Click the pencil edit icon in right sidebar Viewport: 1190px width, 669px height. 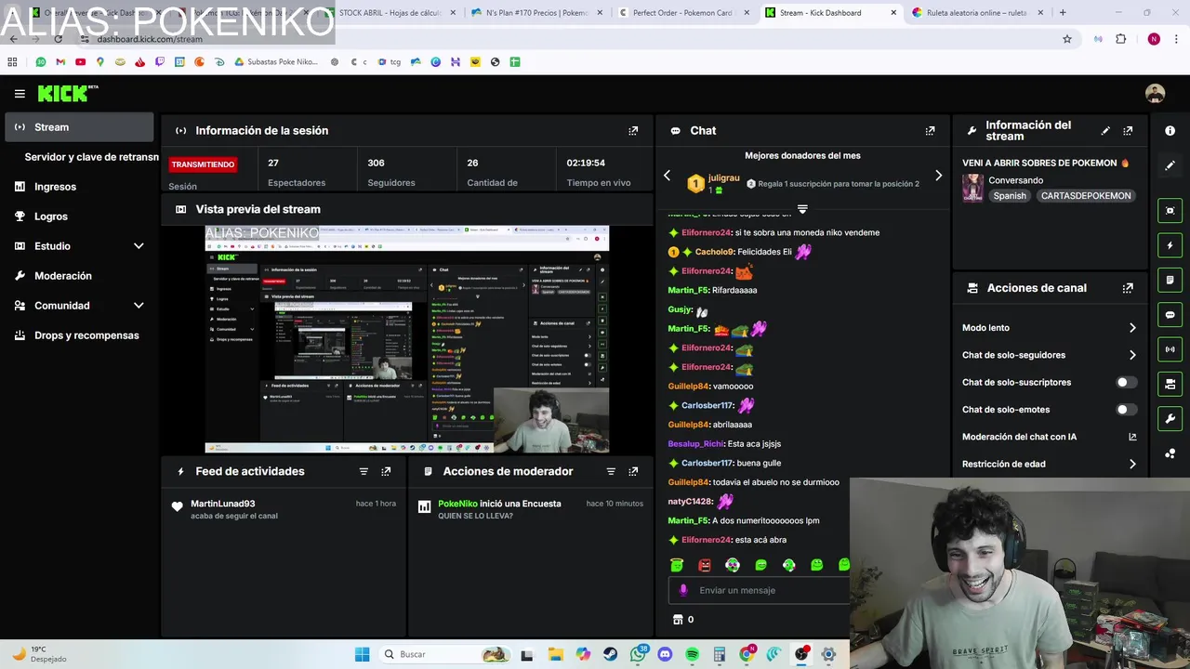[1170, 165]
